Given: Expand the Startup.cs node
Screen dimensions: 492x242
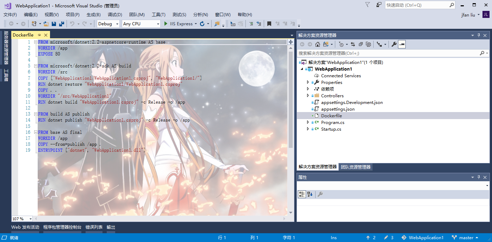Looking at the screenshot, I should pyautogui.click(x=308, y=129).
